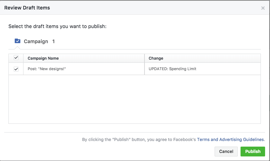Click the header divider between Campaign Name and Change
Viewport: 270px width, 161px height.
click(144, 58)
